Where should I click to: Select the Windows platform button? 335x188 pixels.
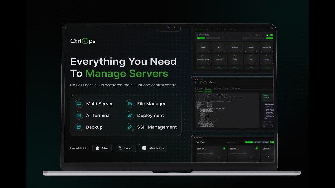(153, 148)
